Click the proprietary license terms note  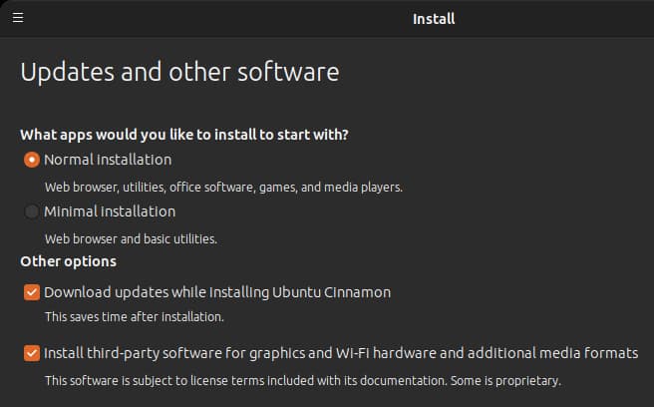[x=303, y=381]
